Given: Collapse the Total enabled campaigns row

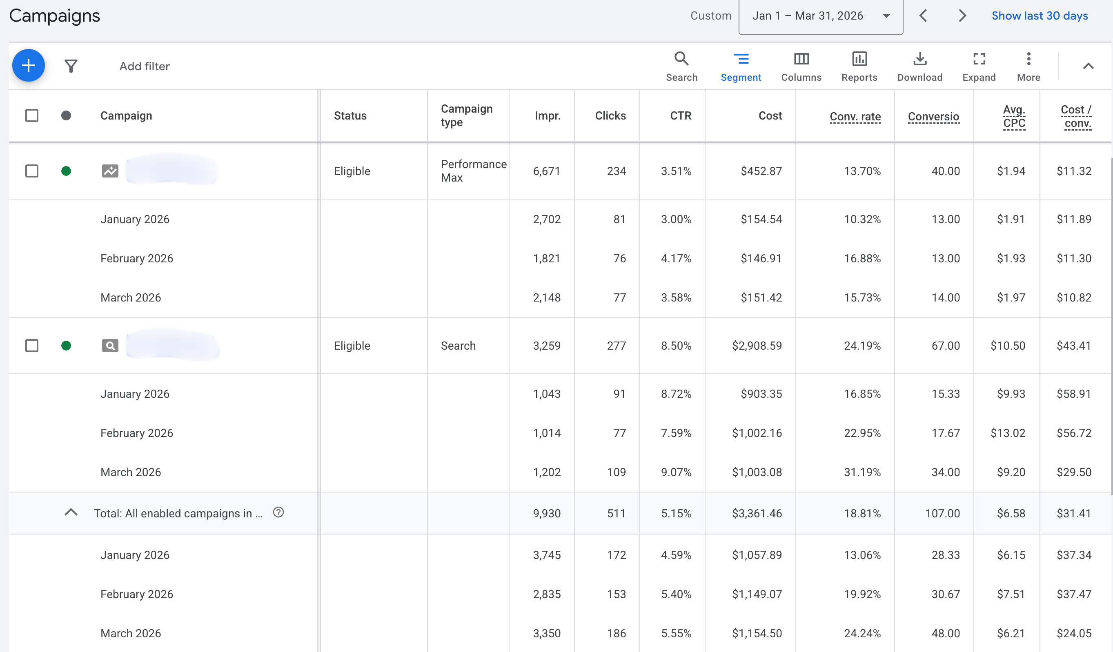Looking at the screenshot, I should (71, 512).
